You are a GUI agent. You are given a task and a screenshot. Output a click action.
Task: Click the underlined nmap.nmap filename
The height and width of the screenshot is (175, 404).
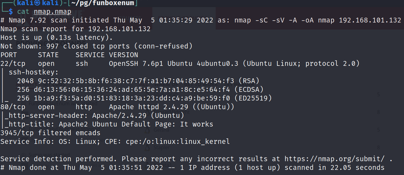click(x=52, y=12)
